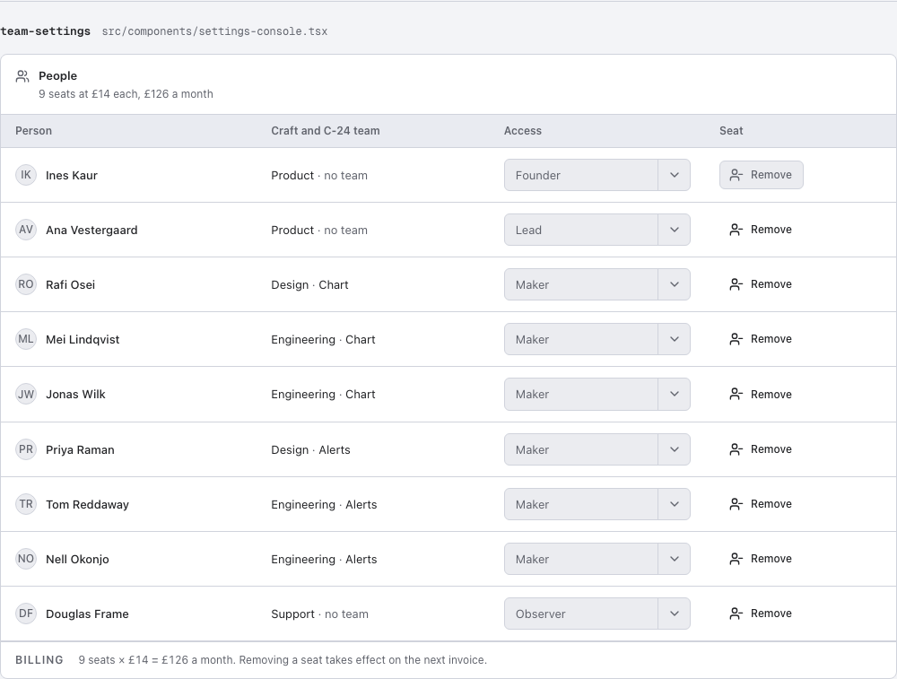
Task: Open Douglas Frame's Observer access dropdown
Action: (597, 614)
